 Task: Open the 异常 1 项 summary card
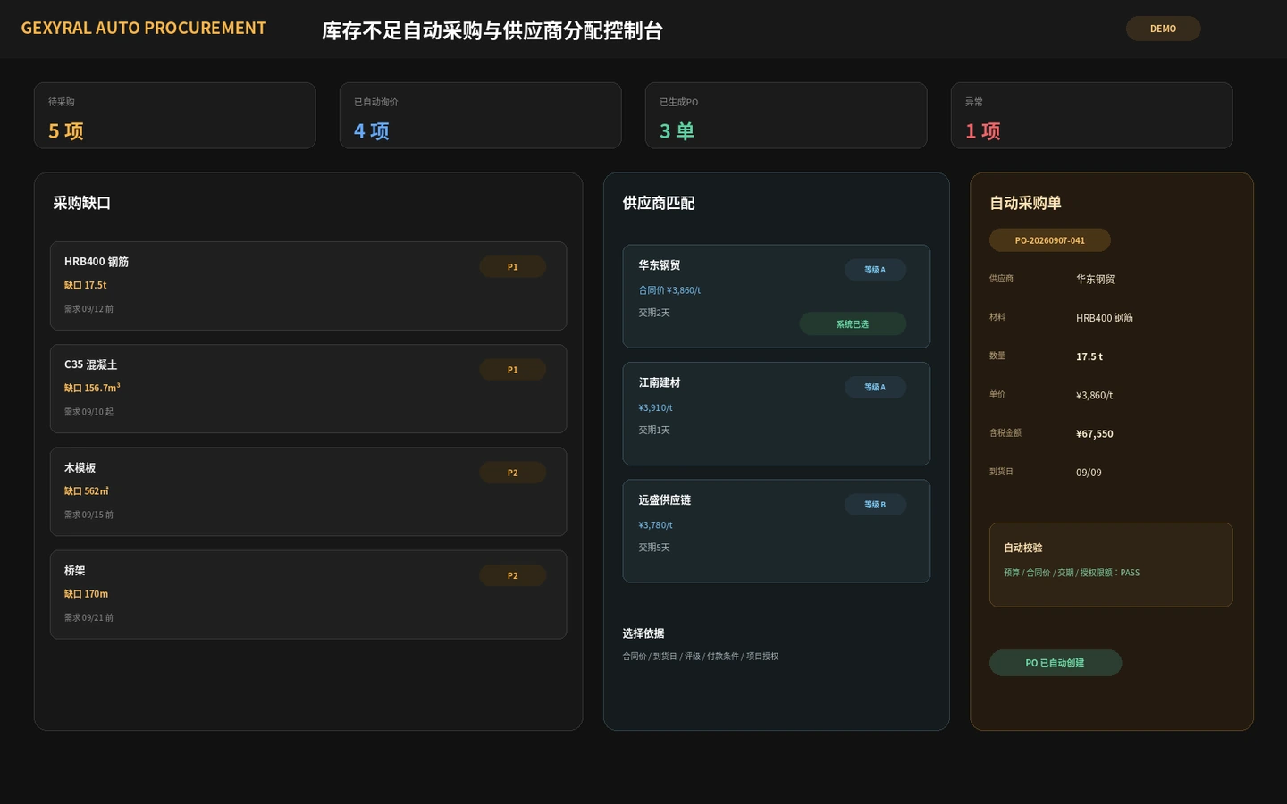(x=1092, y=115)
